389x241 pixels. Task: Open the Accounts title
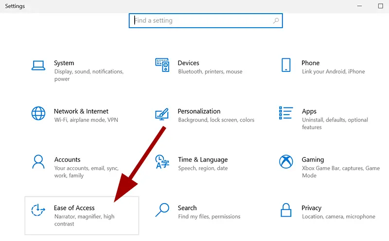coord(67,160)
